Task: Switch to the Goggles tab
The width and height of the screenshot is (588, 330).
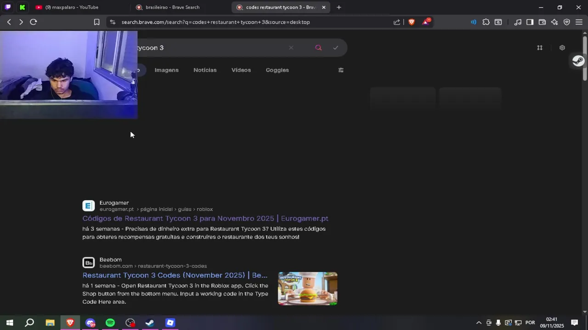Action: click(277, 70)
